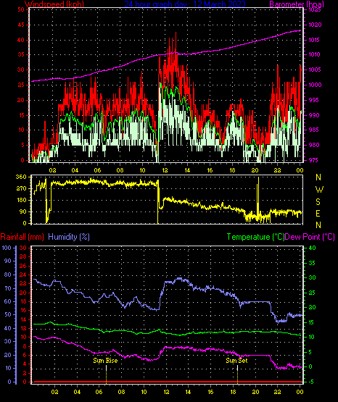The width and height of the screenshot is (338, 402).
Task: Select the 90 value on the humidity axis
Action: coord(8,261)
